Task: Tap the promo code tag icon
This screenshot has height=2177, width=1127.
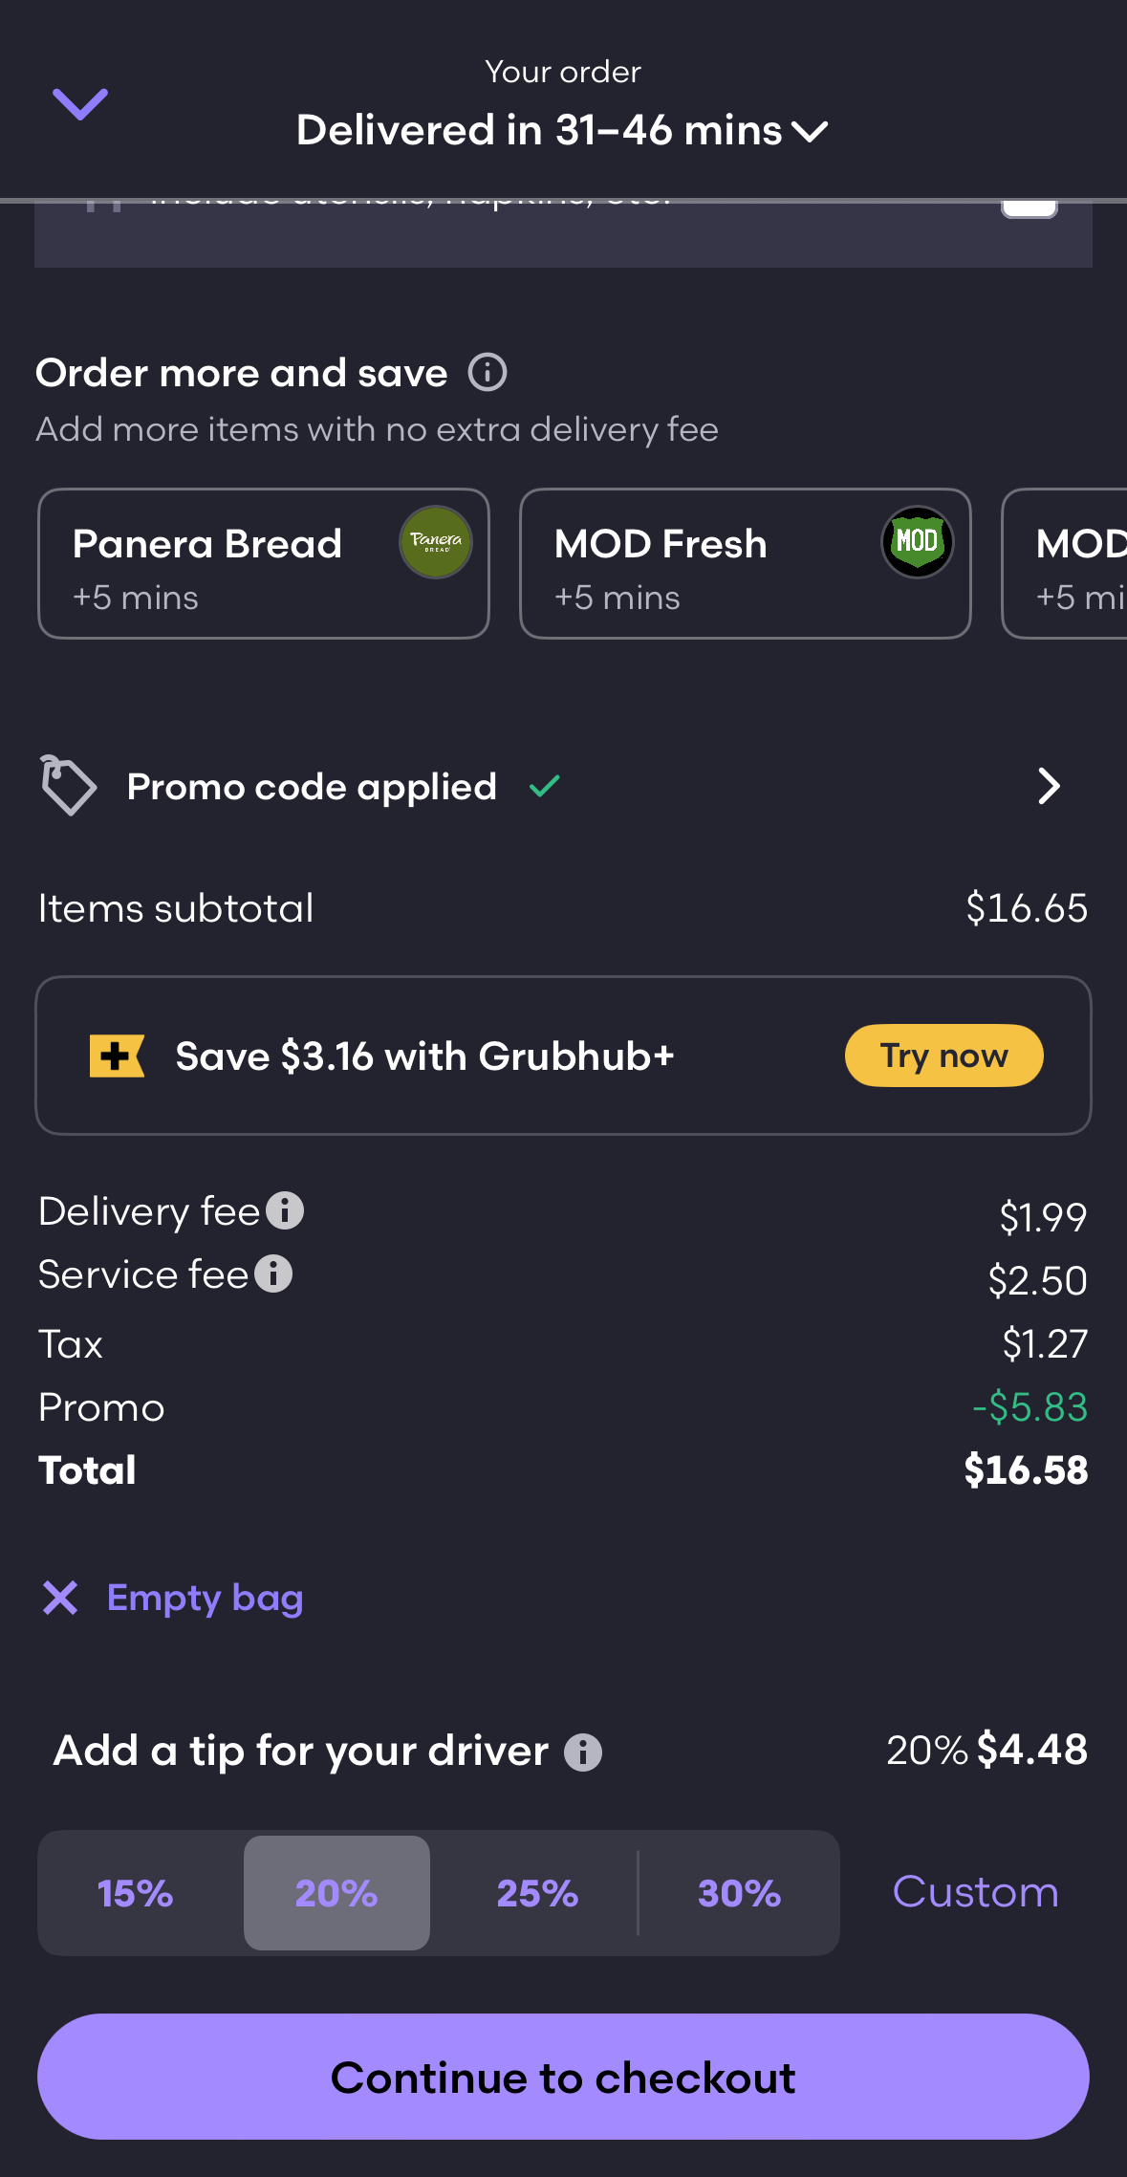Action: click(x=68, y=786)
